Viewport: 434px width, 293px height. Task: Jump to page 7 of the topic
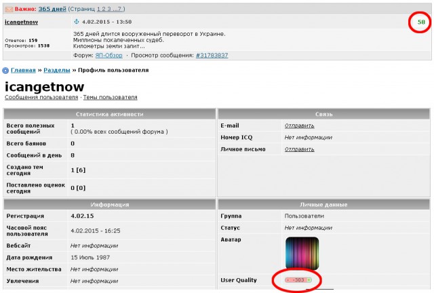click(x=119, y=9)
